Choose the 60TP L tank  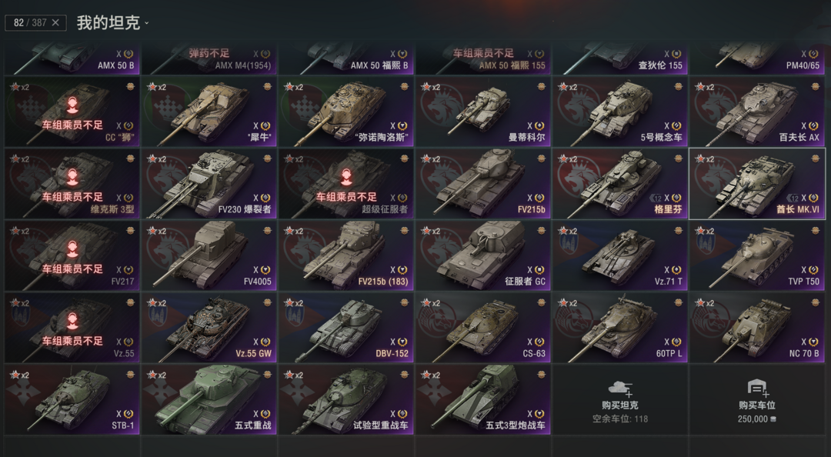pyautogui.click(x=619, y=328)
